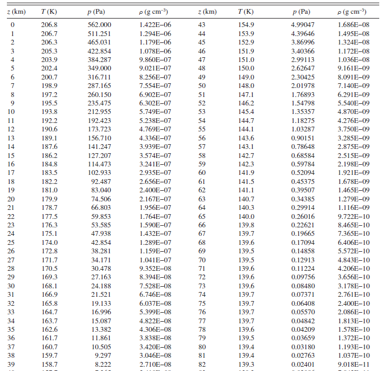384x371 pixels.
Task: Click the temperature value 186.2
Action: point(49,156)
